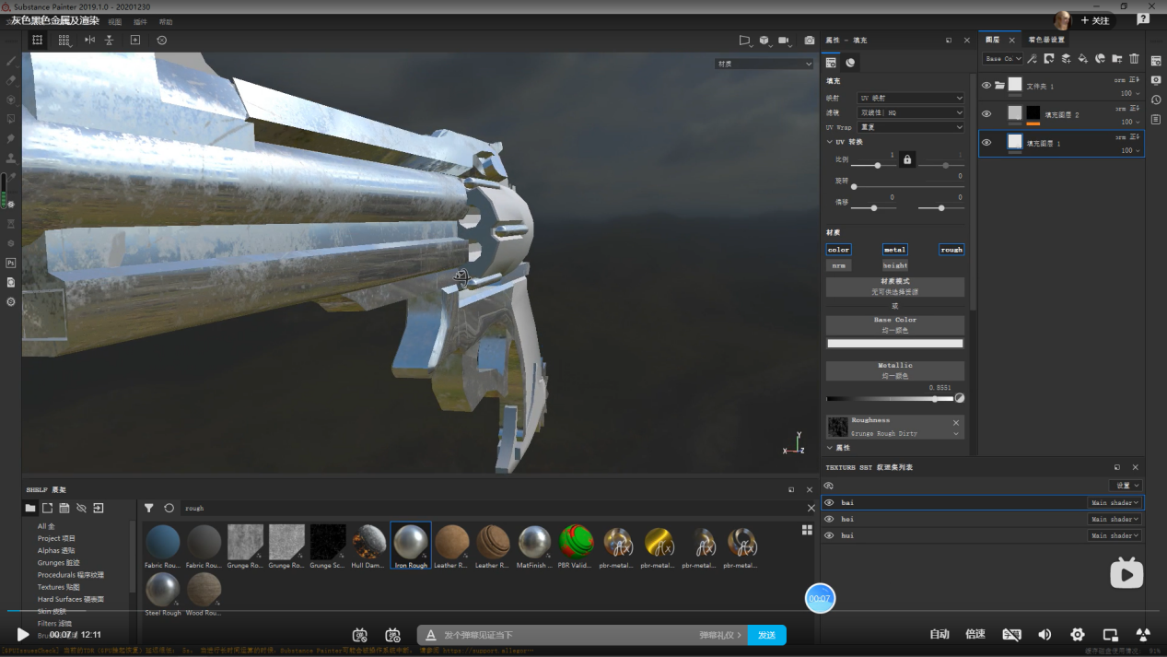
Task: Toggle the color material channel
Action: 838,250
